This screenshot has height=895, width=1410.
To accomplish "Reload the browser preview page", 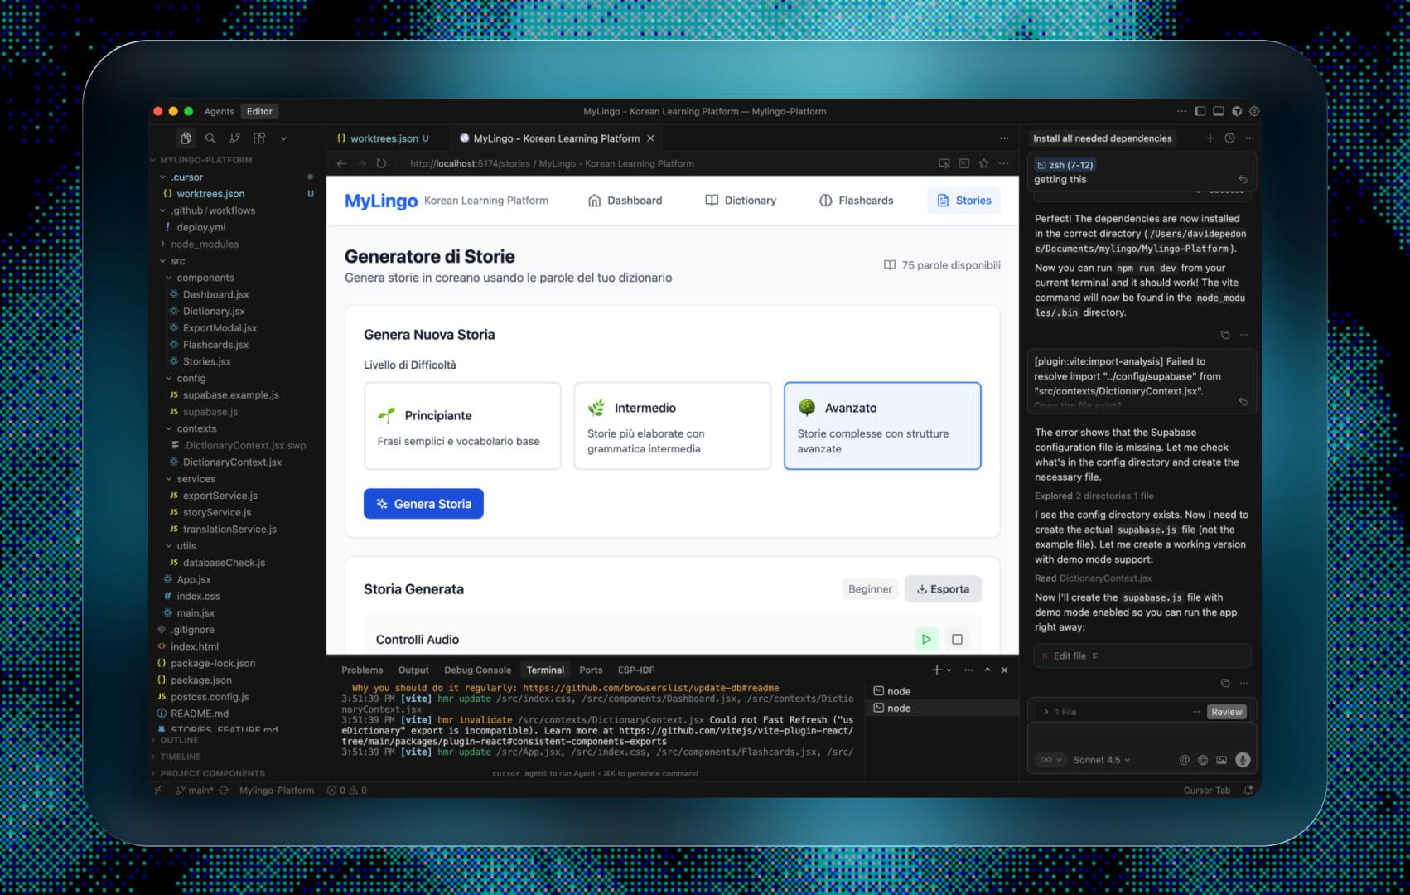I will tap(381, 163).
